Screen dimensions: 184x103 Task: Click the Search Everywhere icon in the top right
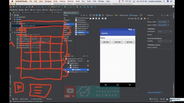point(170,7)
